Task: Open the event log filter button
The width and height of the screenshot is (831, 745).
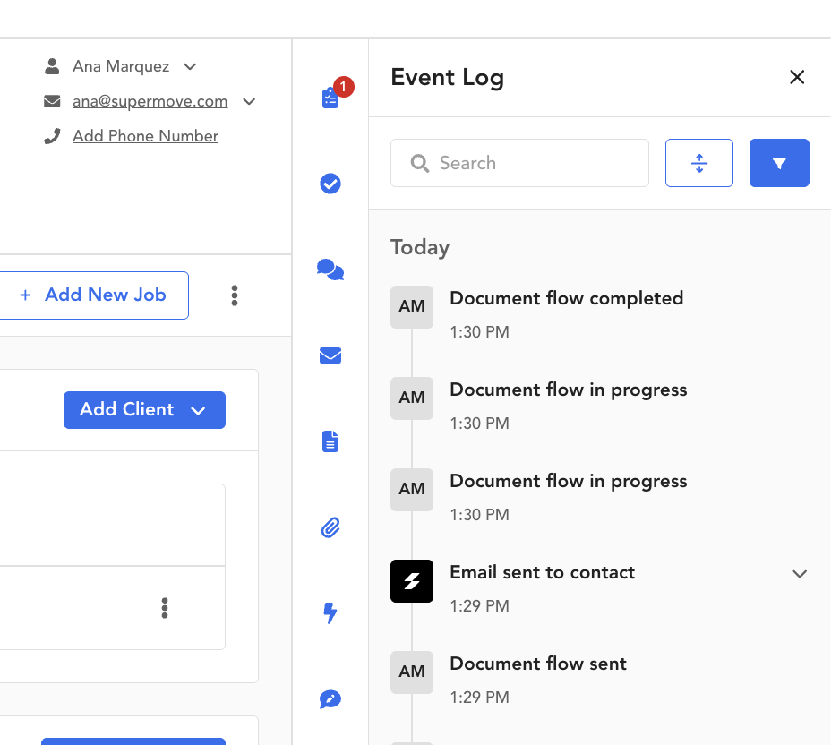Action: coord(779,163)
